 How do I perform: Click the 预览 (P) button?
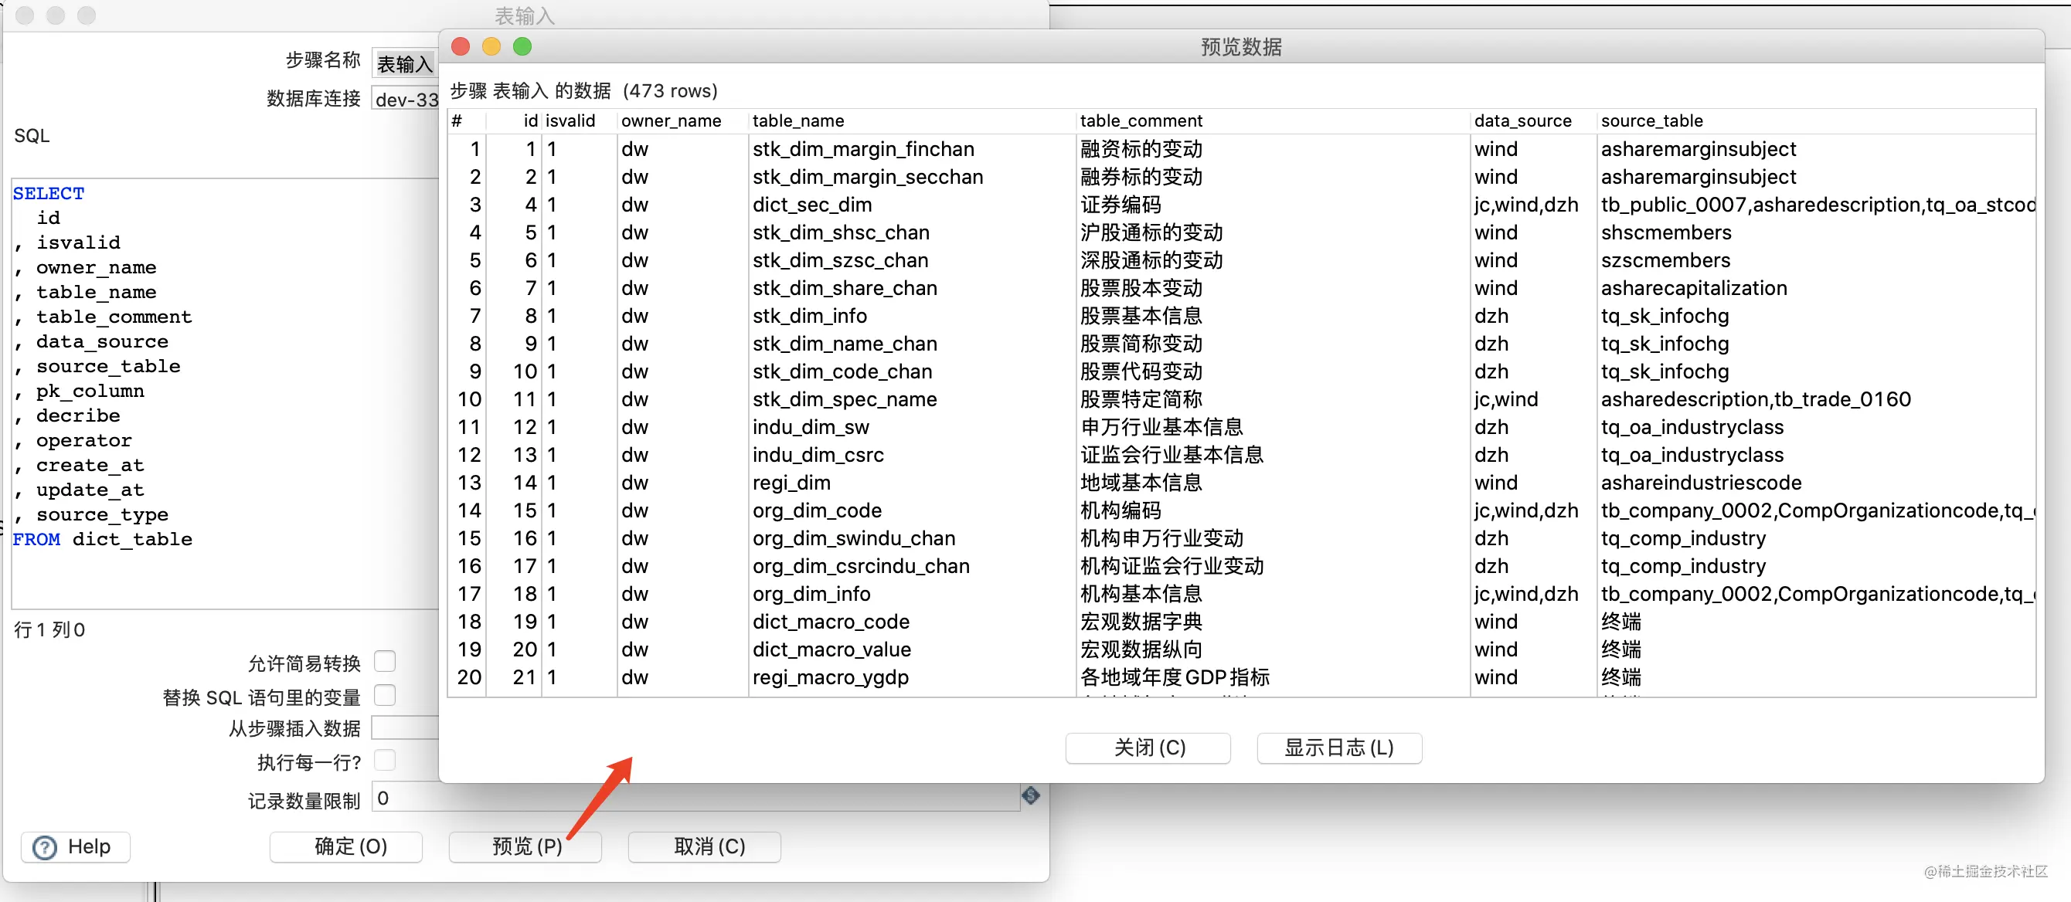[x=525, y=846]
